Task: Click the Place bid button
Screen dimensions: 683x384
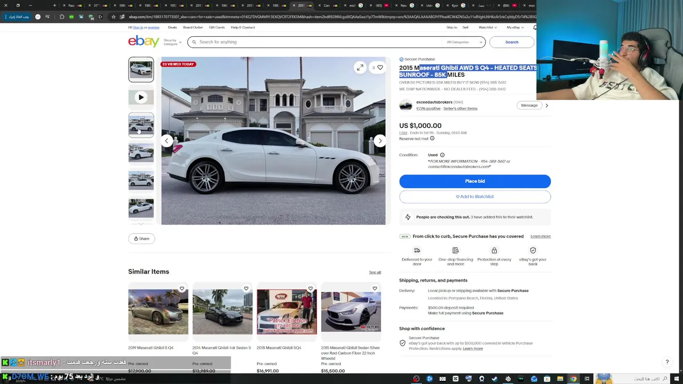Action: point(475,181)
